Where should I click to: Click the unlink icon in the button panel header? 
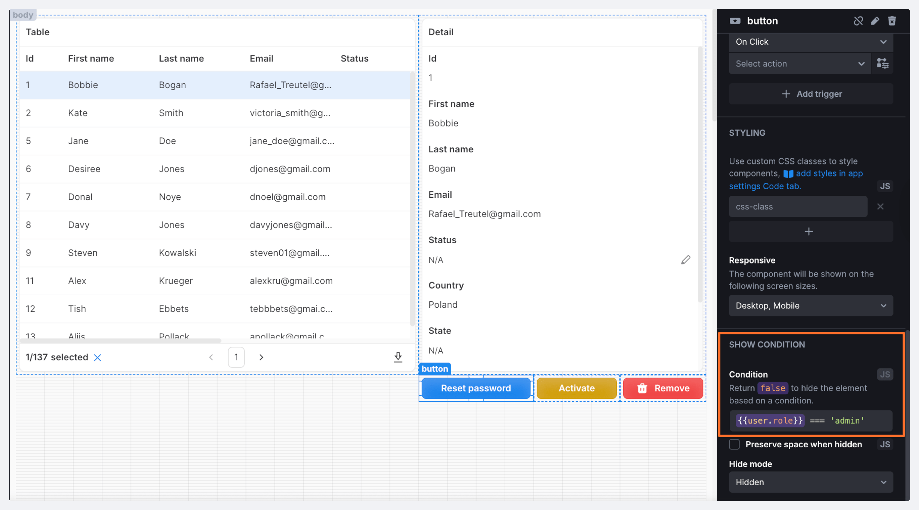coord(858,21)
